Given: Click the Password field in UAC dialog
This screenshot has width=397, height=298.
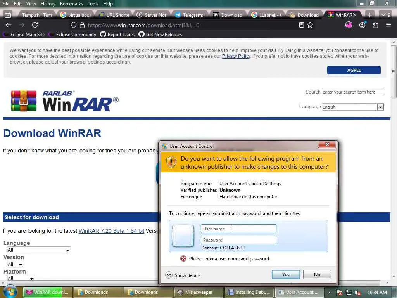Looking at the screenshot, I should click(x=238, y=240).
